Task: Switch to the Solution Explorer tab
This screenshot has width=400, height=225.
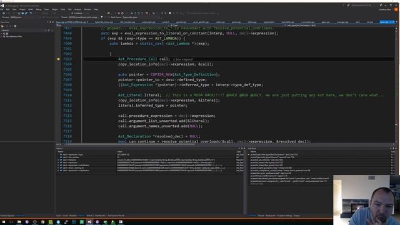Action: tap(7, 216)
